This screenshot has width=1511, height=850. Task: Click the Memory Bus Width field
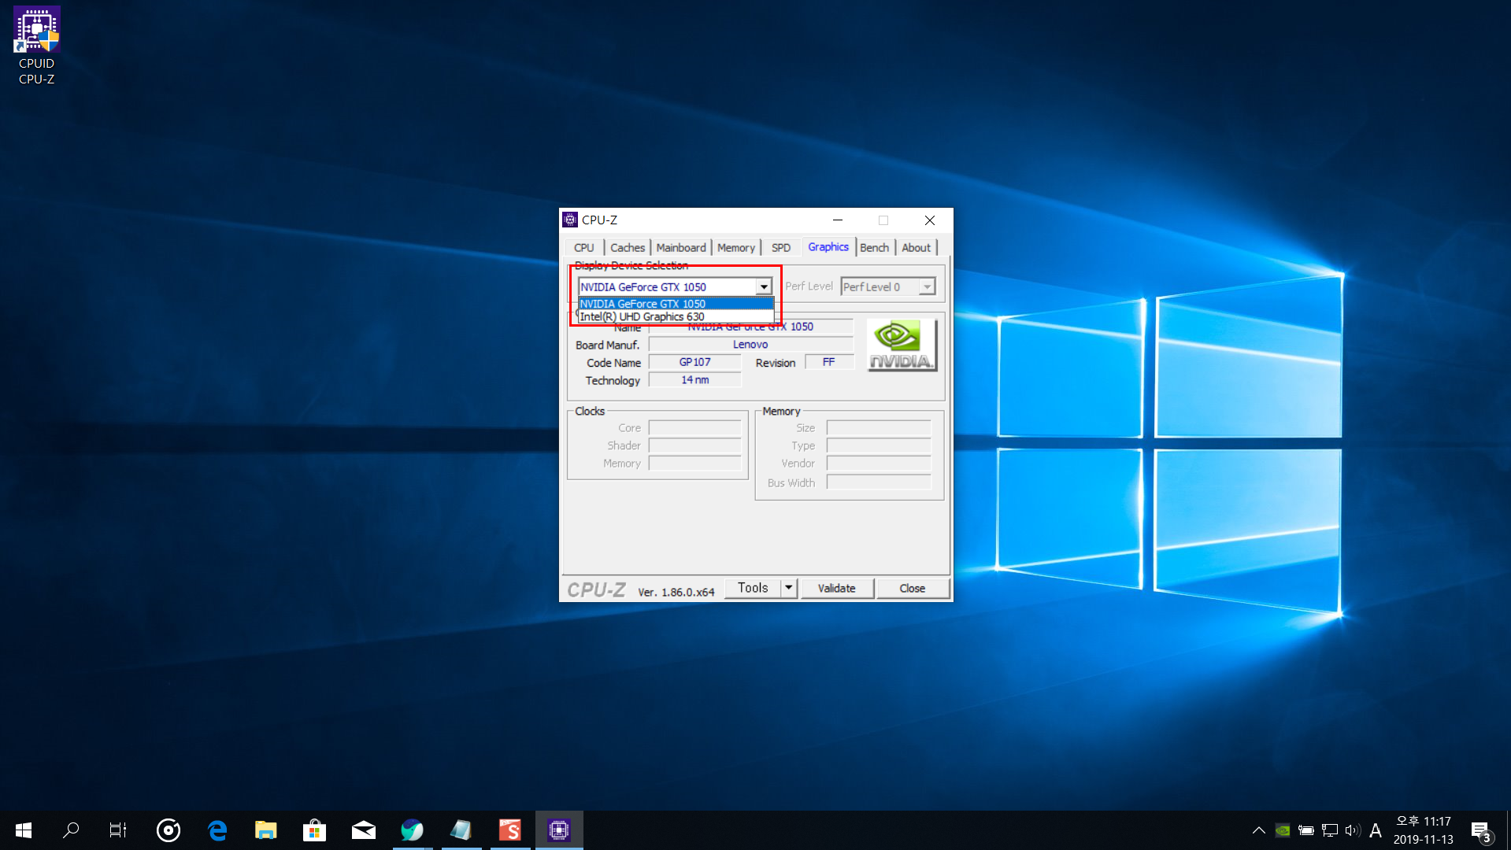(x=879, y=482)
